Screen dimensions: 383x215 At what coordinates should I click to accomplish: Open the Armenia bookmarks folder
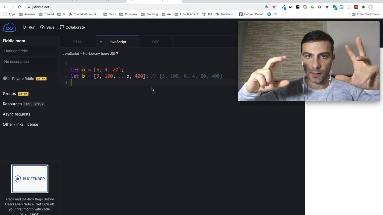pos(27,14)
